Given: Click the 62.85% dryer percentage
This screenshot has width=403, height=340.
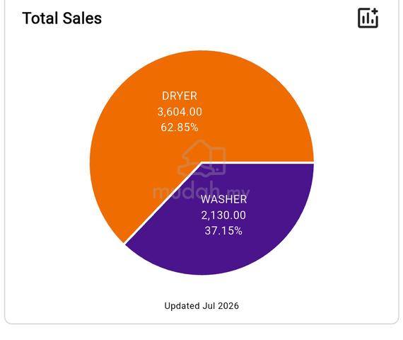Looking at the screenshot, I should 180,127.
